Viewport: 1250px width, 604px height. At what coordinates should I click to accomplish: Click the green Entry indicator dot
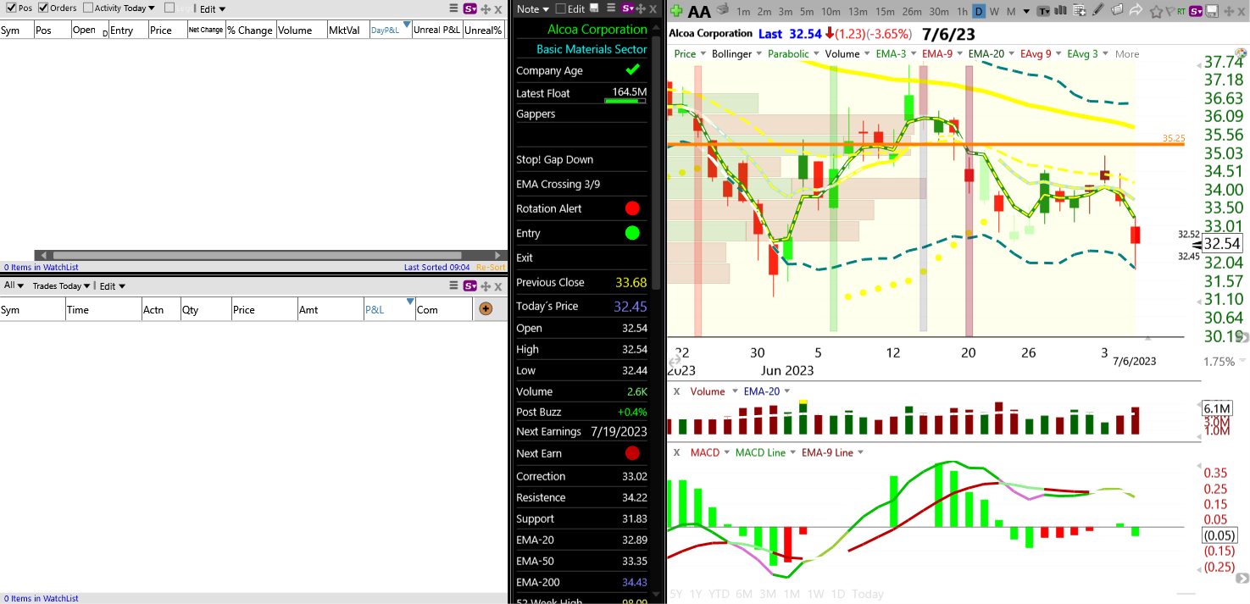point(632,233)
